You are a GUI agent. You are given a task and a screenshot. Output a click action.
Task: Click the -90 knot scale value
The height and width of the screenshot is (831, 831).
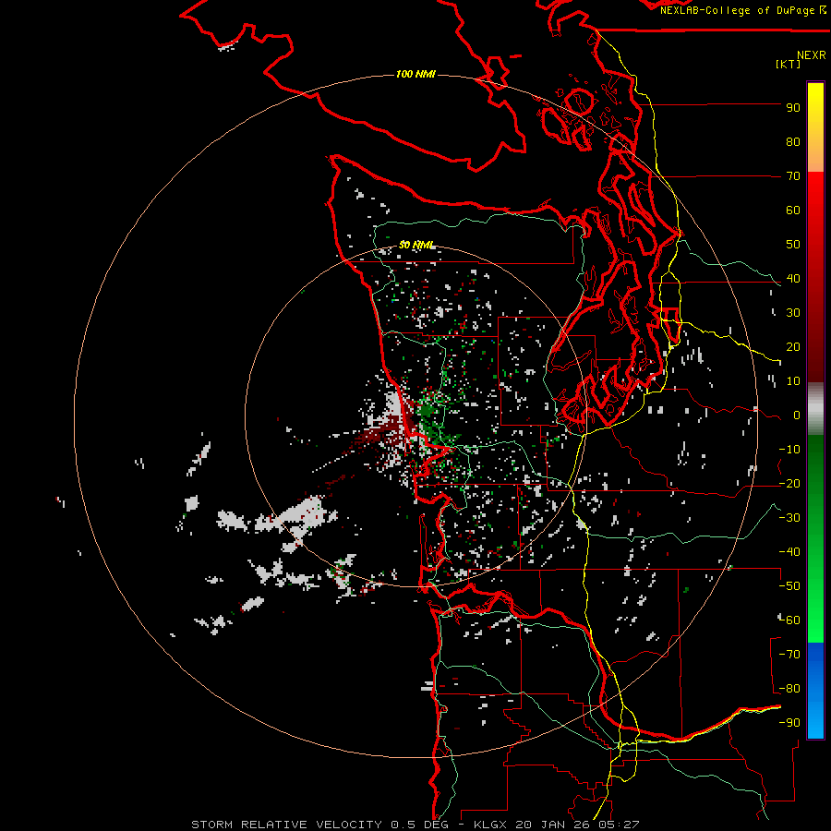(789, 723)
